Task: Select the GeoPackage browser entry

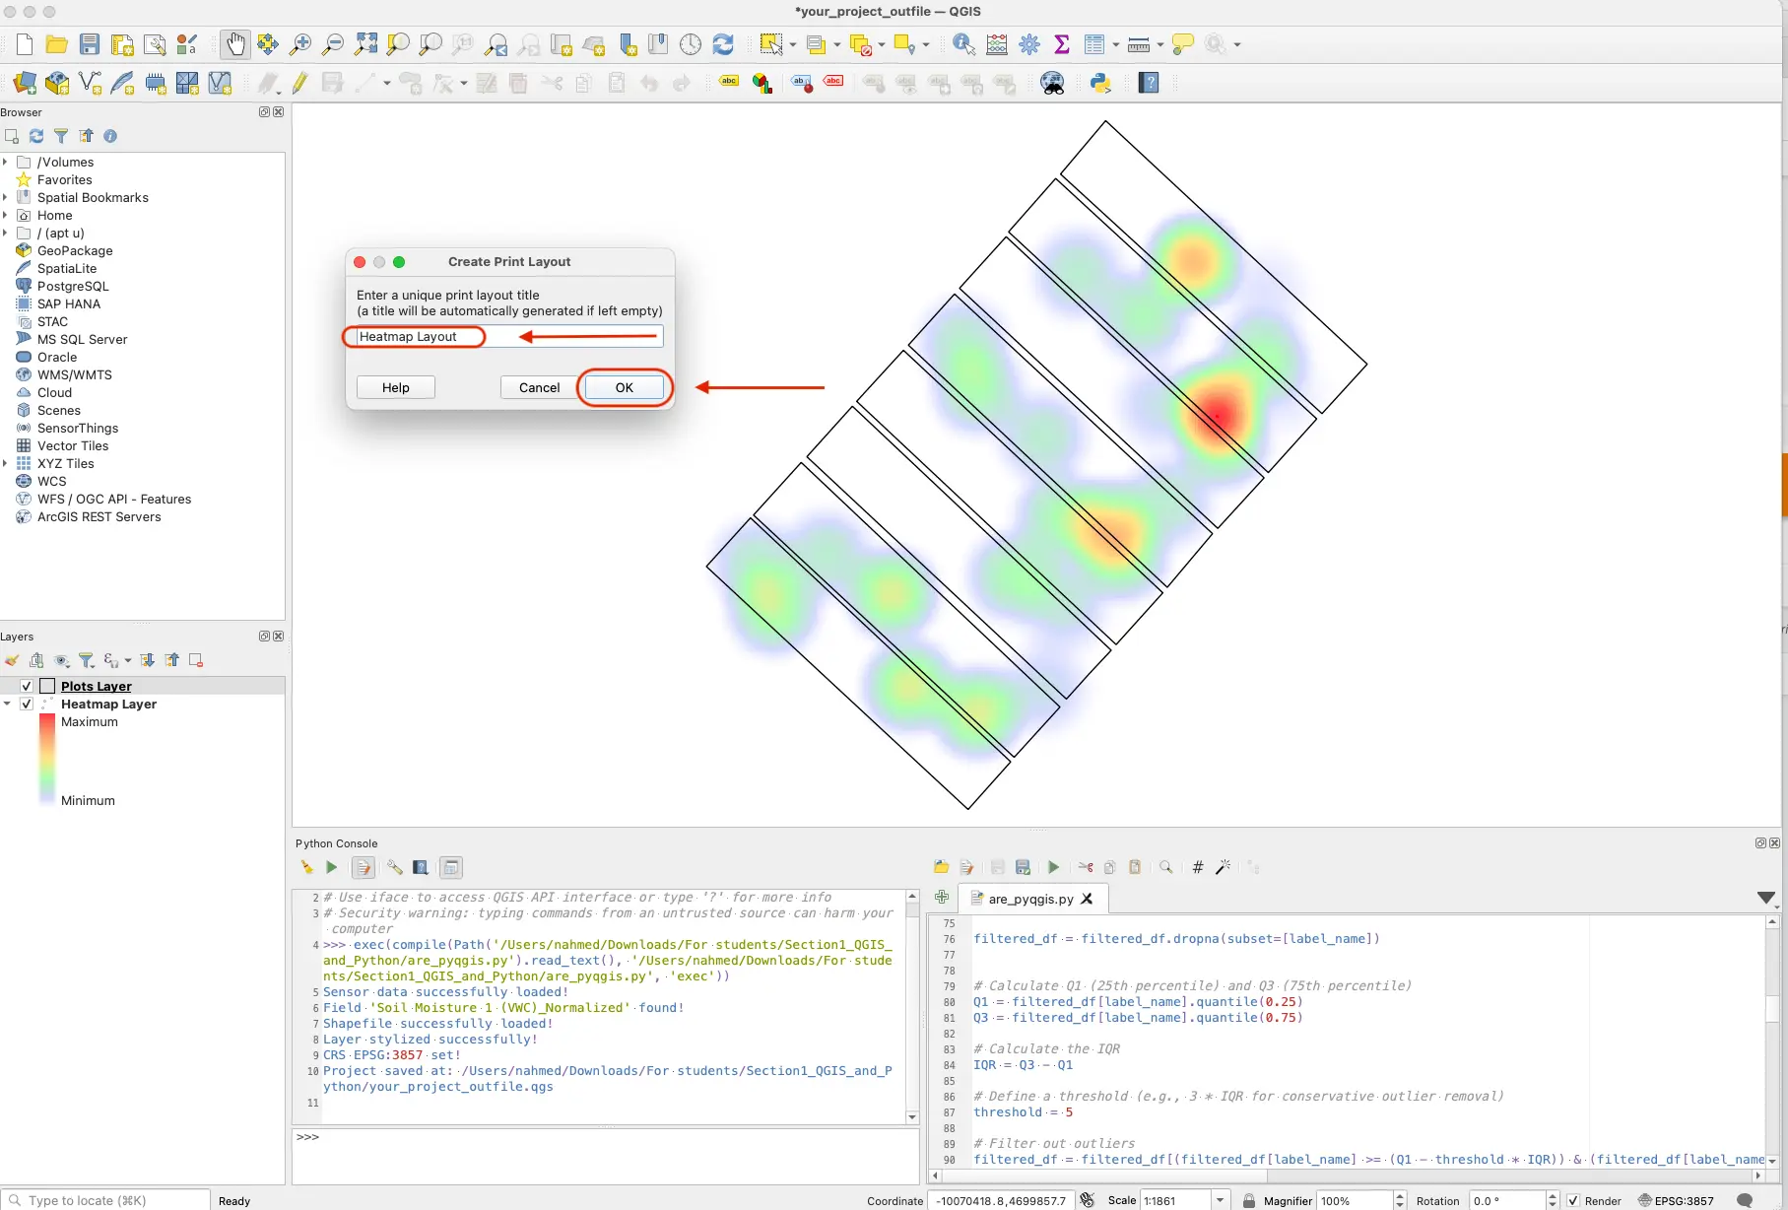Action: point(75,250)
